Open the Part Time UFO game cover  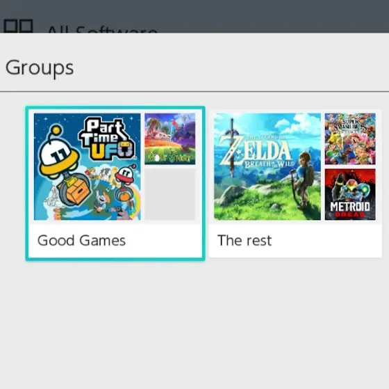(87, 166)
